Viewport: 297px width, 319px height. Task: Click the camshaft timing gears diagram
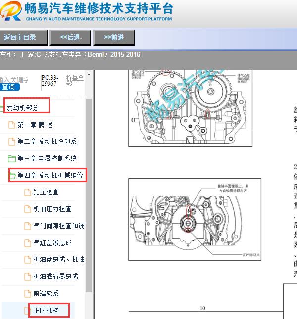pos(190,108)
